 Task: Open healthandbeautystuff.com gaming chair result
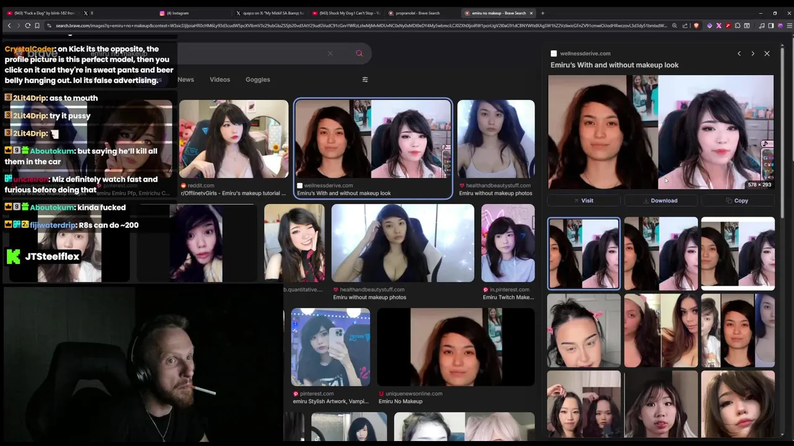click(x=403, y=243)
